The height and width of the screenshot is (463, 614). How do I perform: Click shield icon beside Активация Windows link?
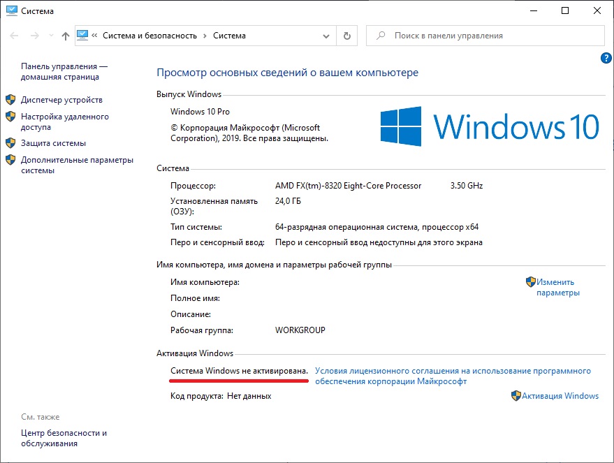(x=516, y=396)
